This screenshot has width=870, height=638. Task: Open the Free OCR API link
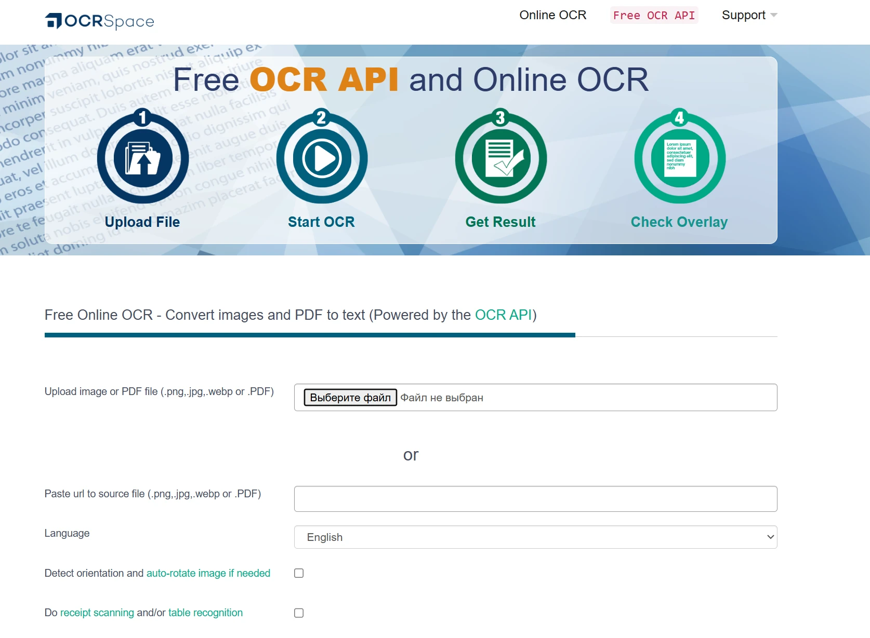tap(654, 15)
